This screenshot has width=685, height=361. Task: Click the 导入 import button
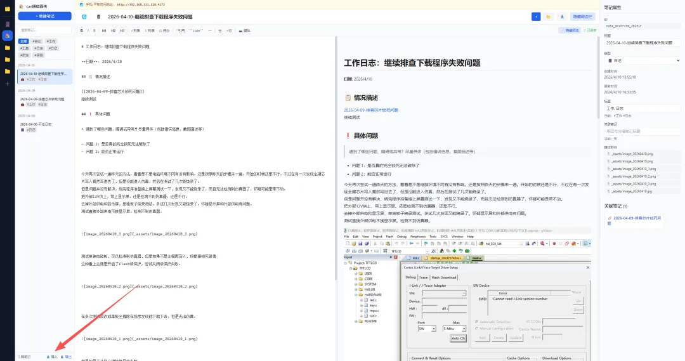click(53, 357)
